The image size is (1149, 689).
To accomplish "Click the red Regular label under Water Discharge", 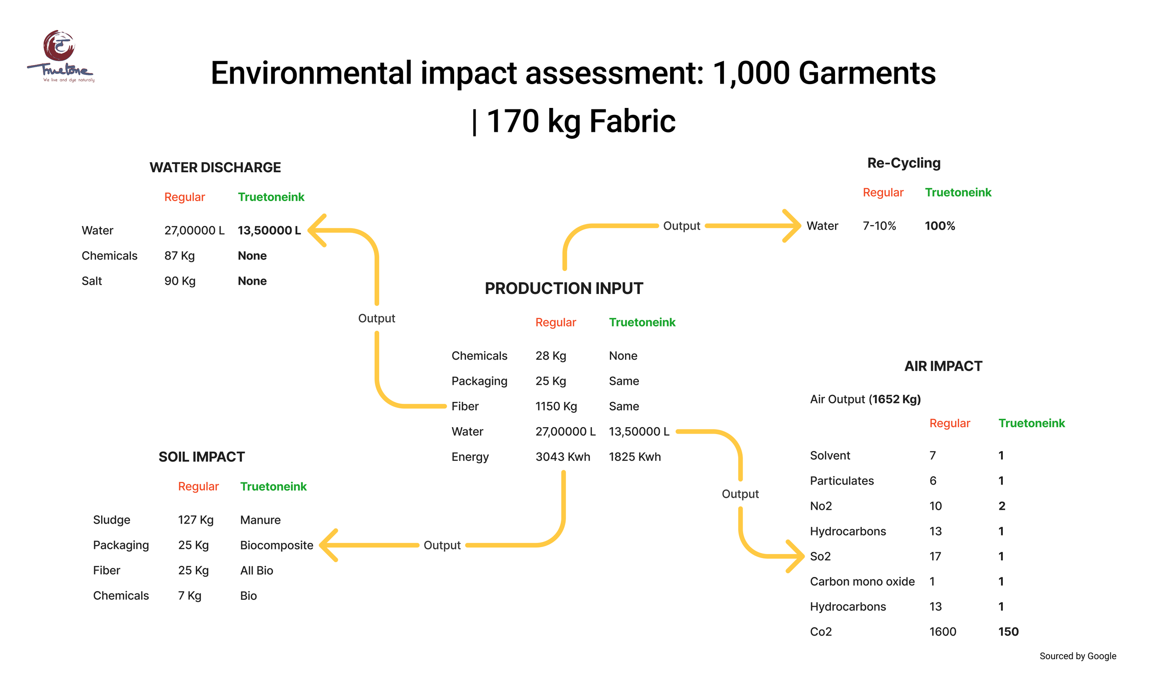I will tap(184, 197).
